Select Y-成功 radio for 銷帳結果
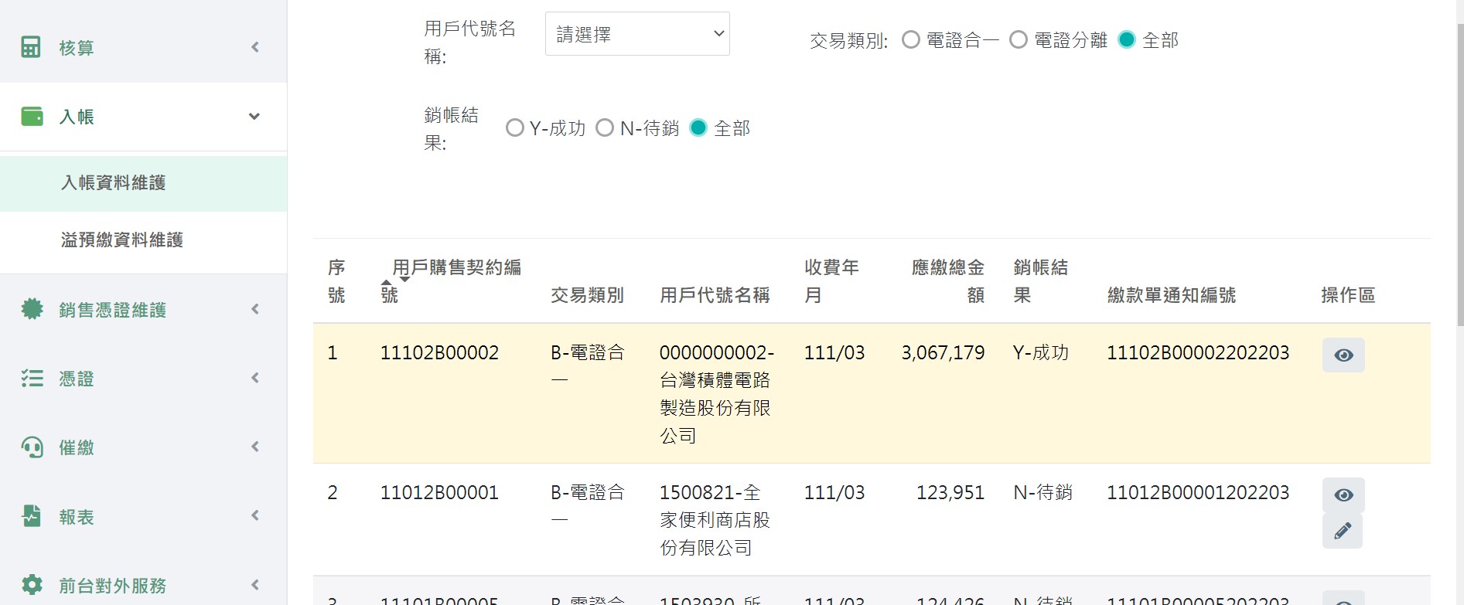Image resolution: width=1464 pixels, height=605 pixels. [514, 127]
